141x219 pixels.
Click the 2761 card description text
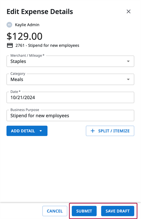click(x=47, y=45)
